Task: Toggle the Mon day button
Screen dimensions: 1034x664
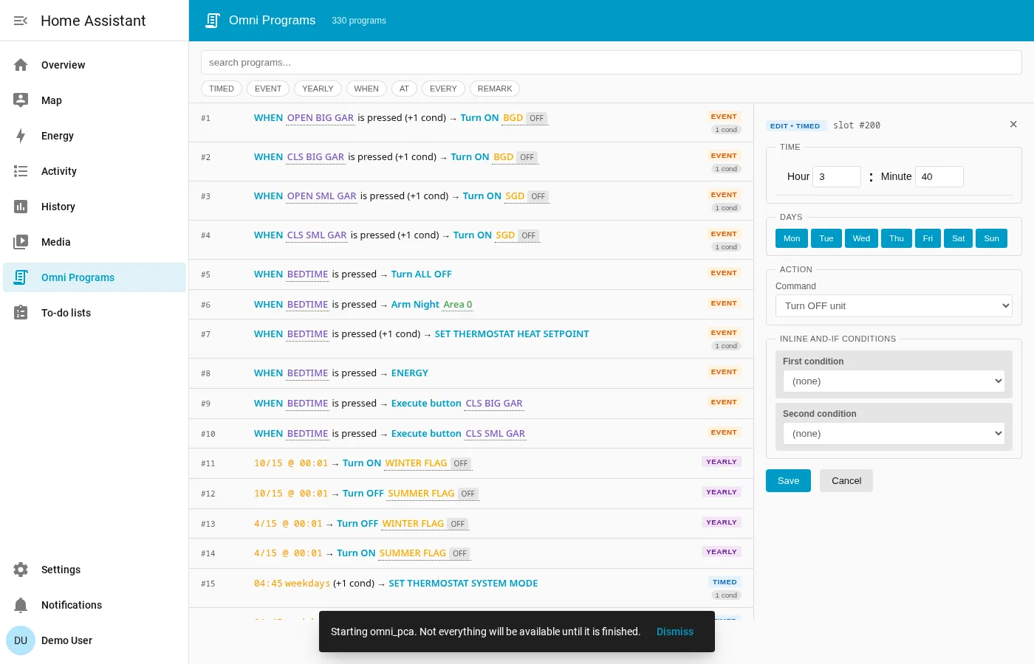Action: 792,238
